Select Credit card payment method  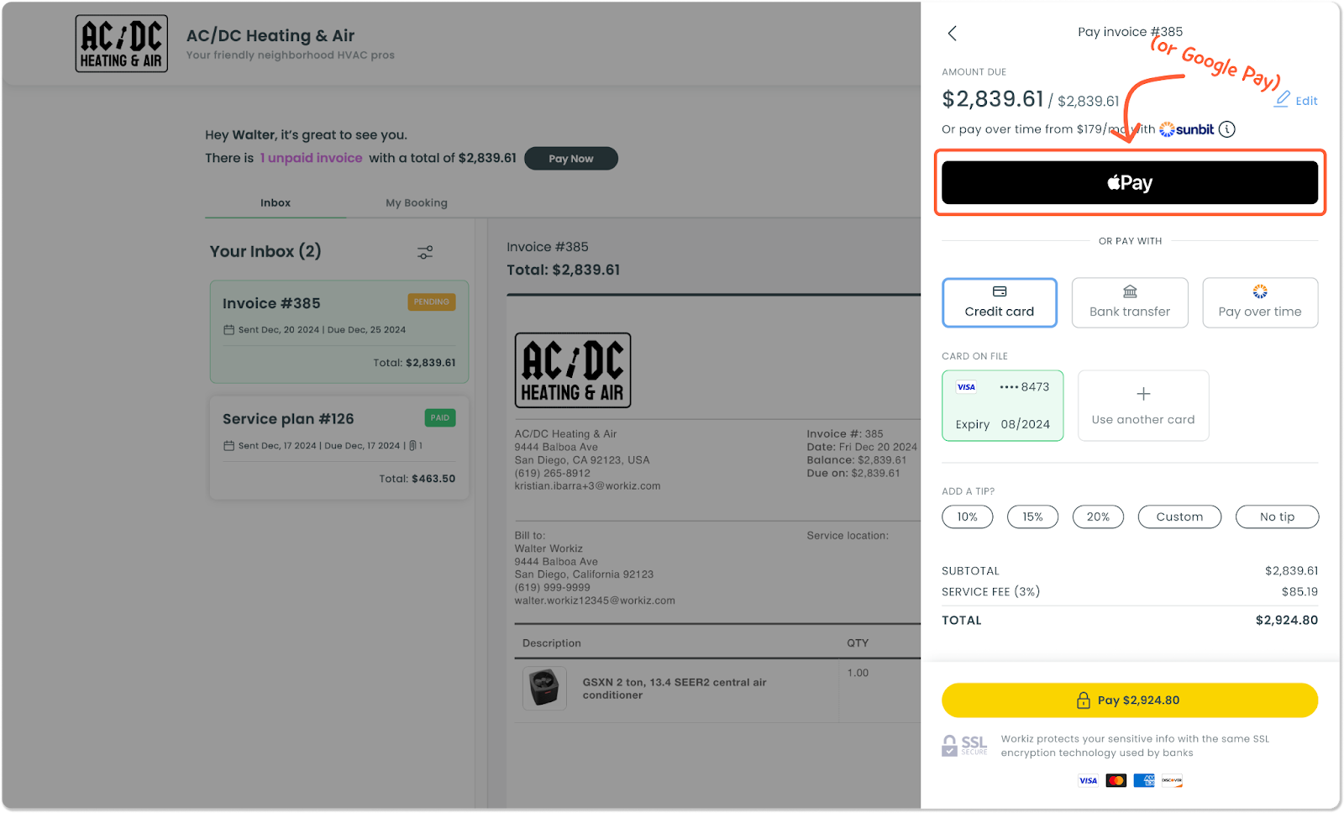(1000, 302)
